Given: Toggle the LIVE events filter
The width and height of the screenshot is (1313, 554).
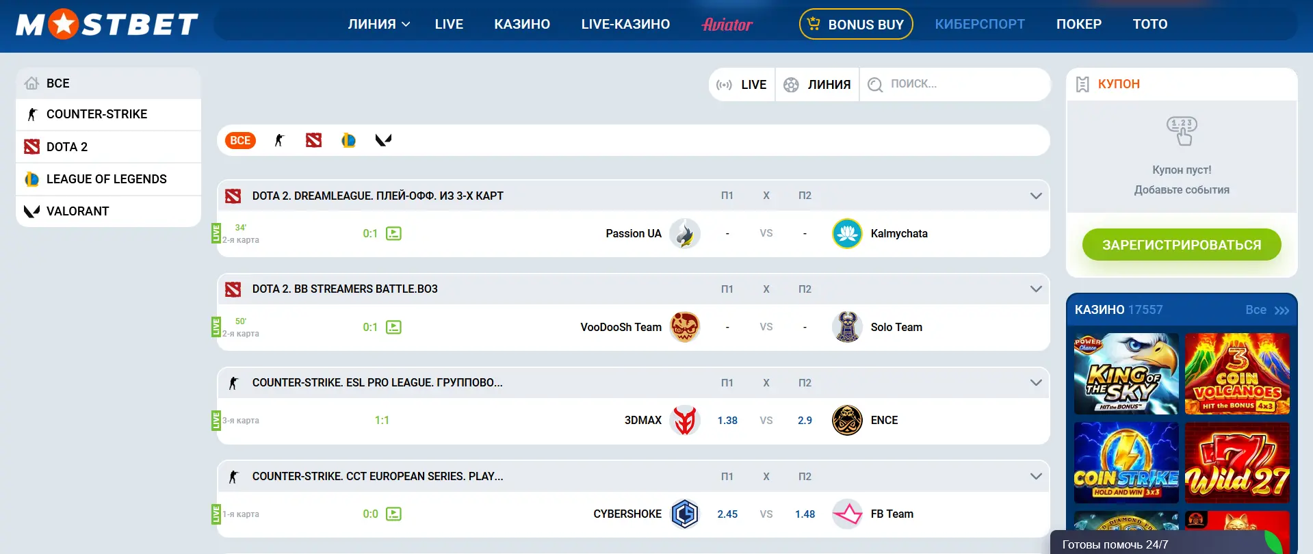Looking at the screenshot, I should [x=742, y=84].
